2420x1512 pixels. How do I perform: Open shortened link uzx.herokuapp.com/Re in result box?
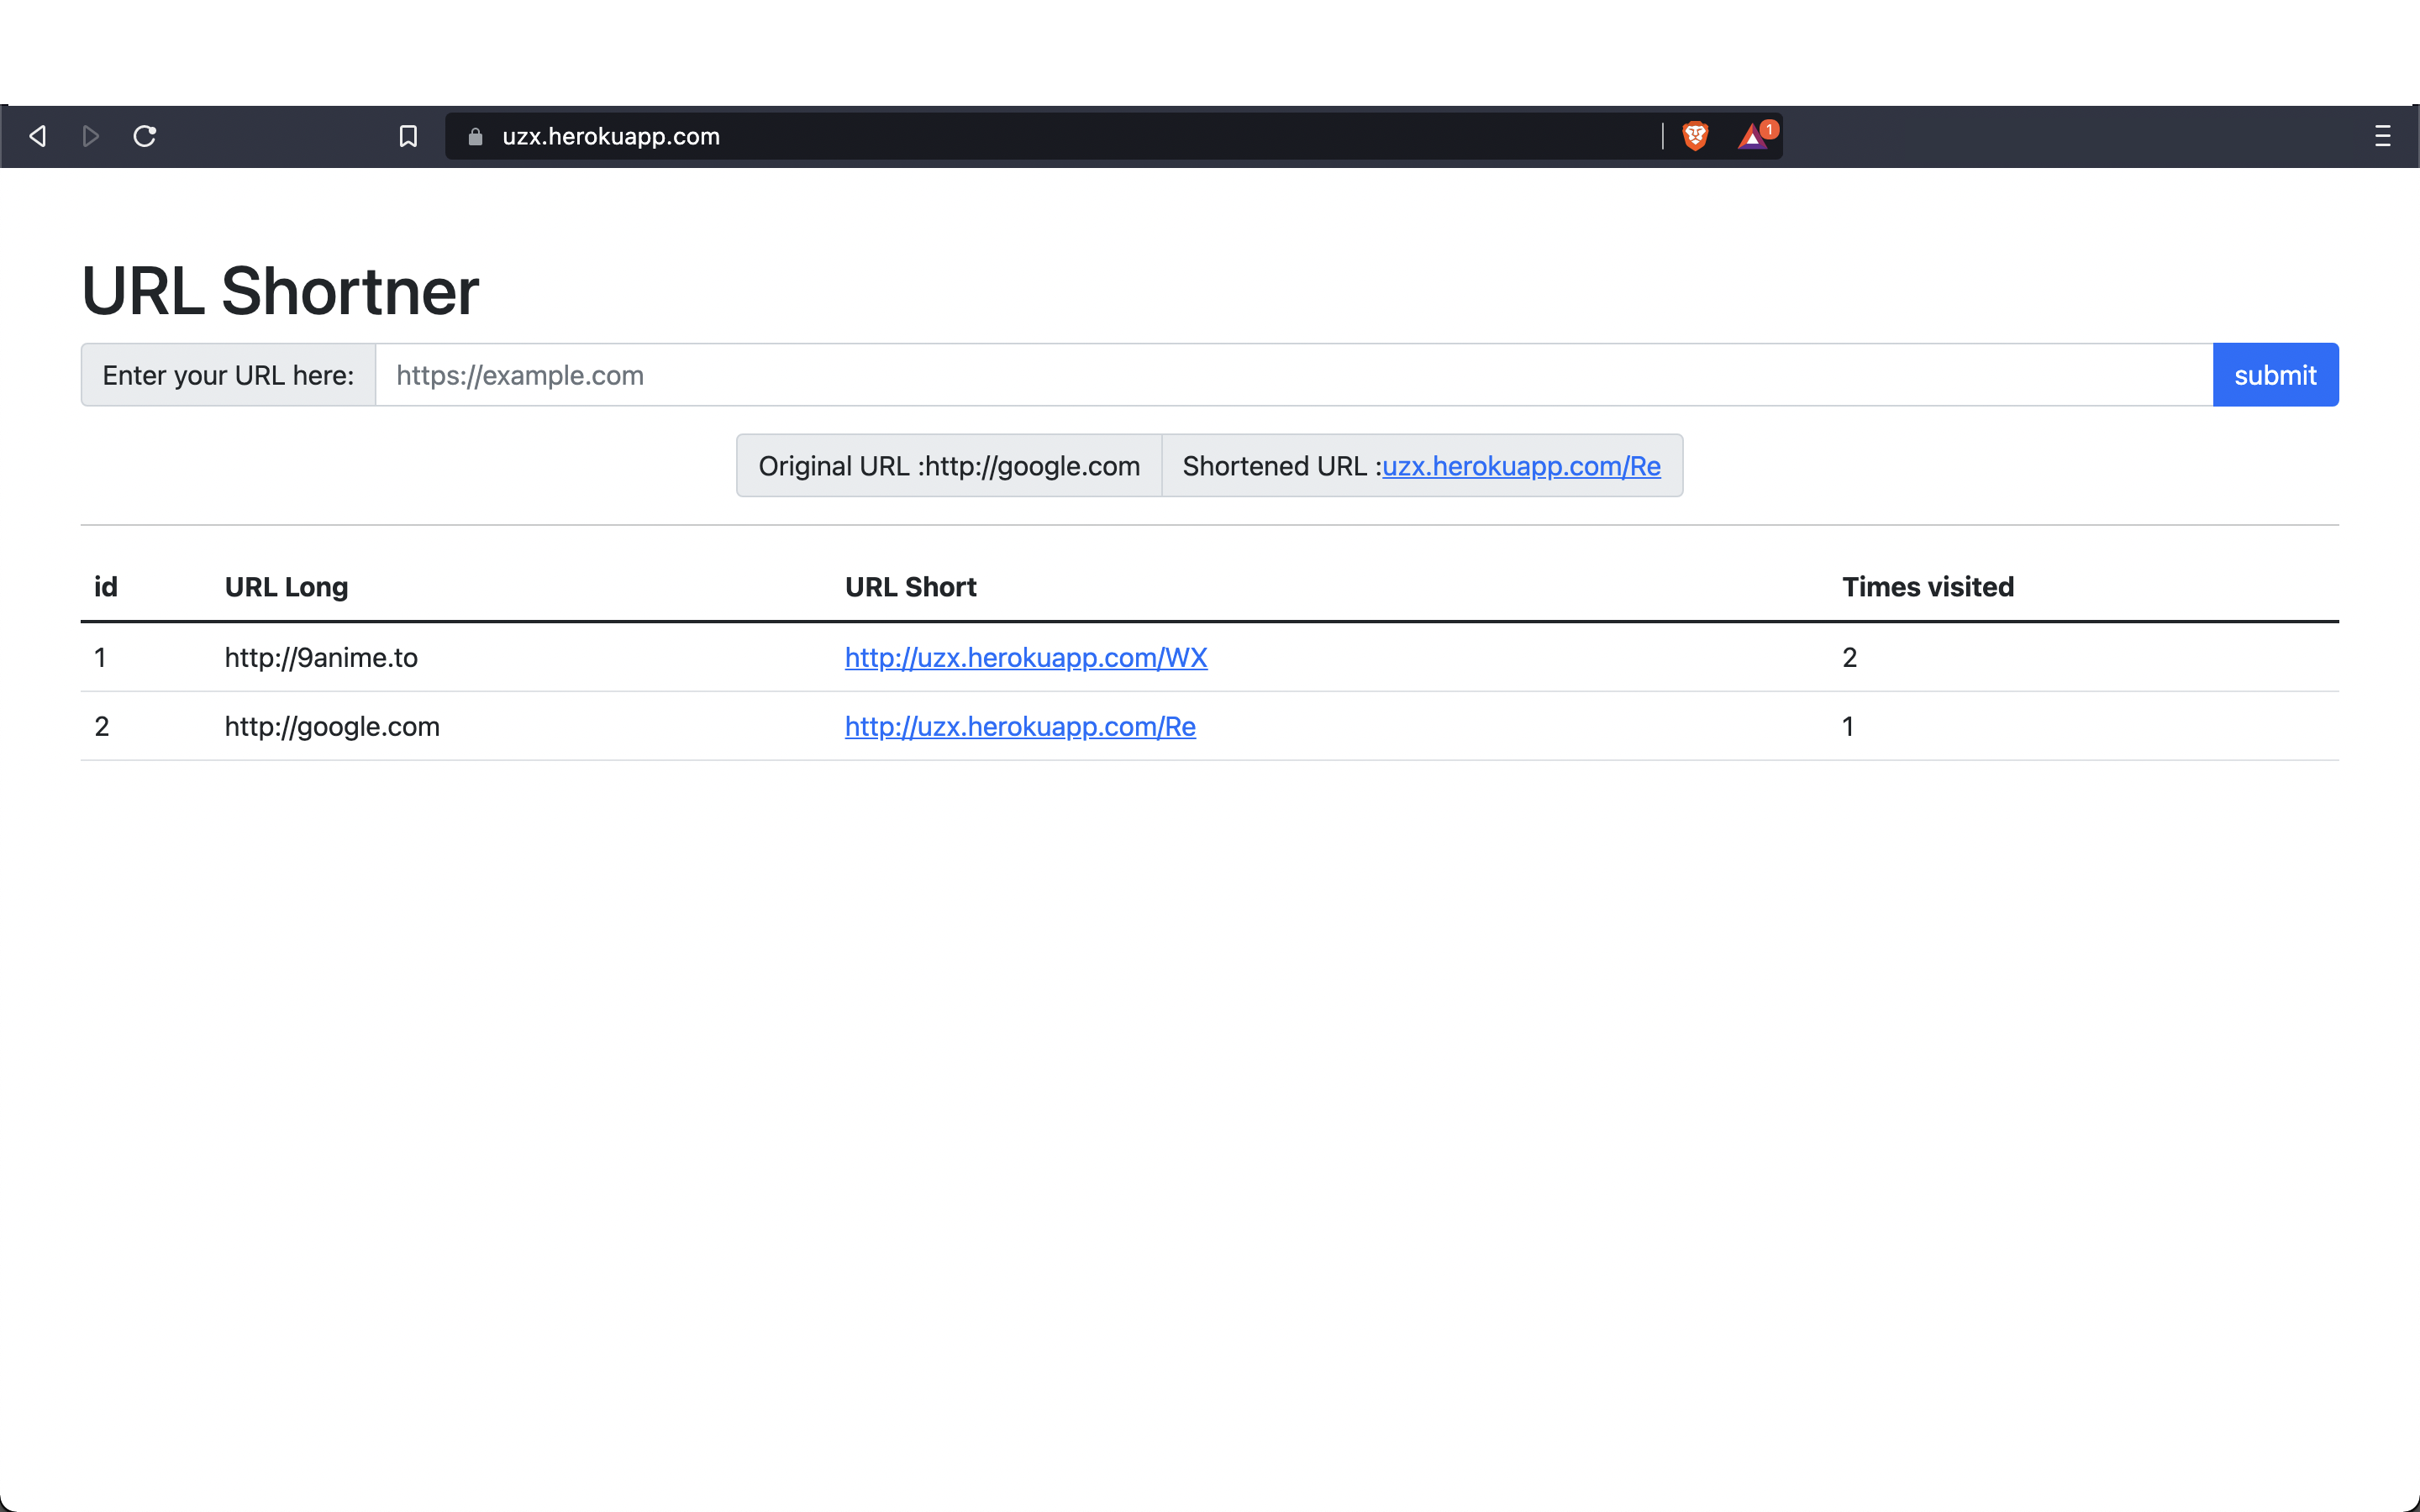point(1520,466)
